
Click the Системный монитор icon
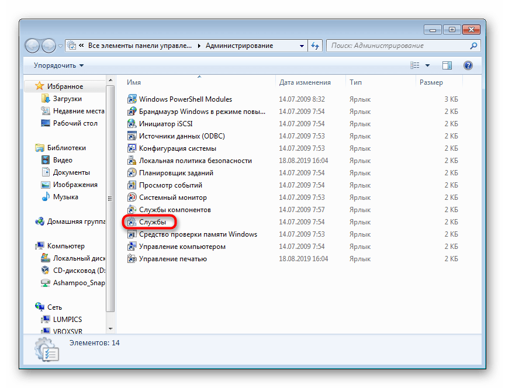(132, 198)
